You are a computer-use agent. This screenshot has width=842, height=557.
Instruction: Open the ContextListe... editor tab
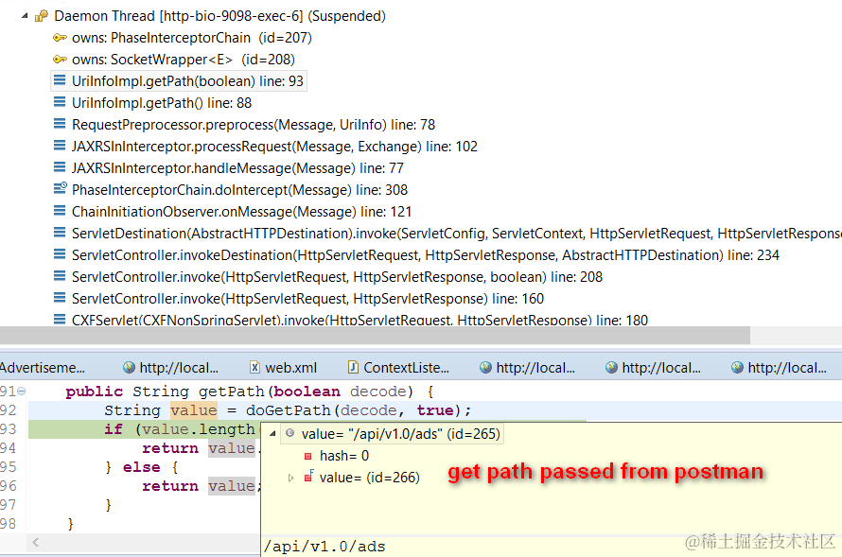tap(398, 368)
